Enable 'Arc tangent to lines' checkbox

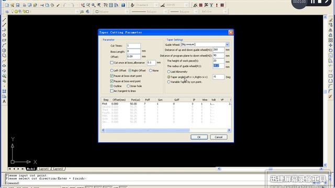(111, 91)
